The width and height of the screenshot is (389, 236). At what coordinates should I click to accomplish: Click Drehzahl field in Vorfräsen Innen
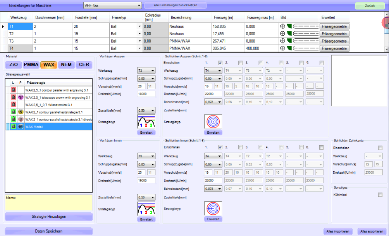(x=146, y=181)
